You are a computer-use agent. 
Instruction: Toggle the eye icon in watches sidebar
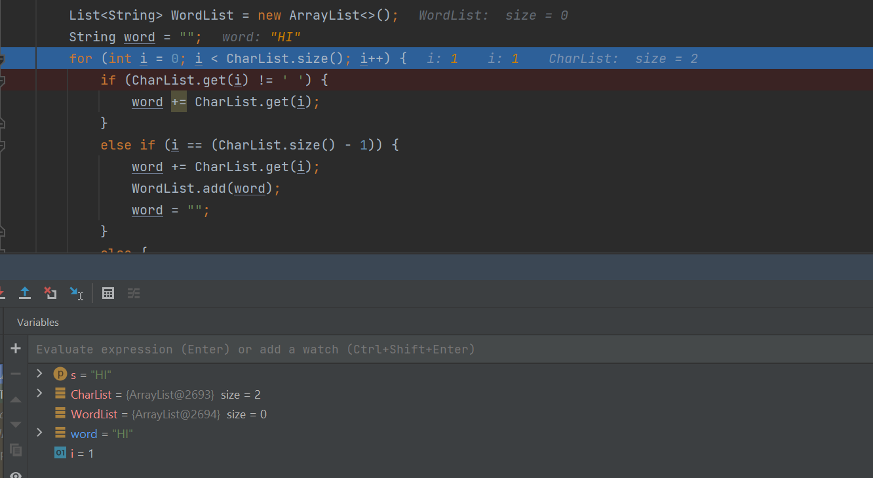[x=16, y=474]
